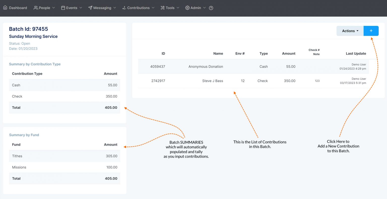Click the Type value Cash in contributions list
The width and height of the screenshot is (387, 199).
pos(264,67)
